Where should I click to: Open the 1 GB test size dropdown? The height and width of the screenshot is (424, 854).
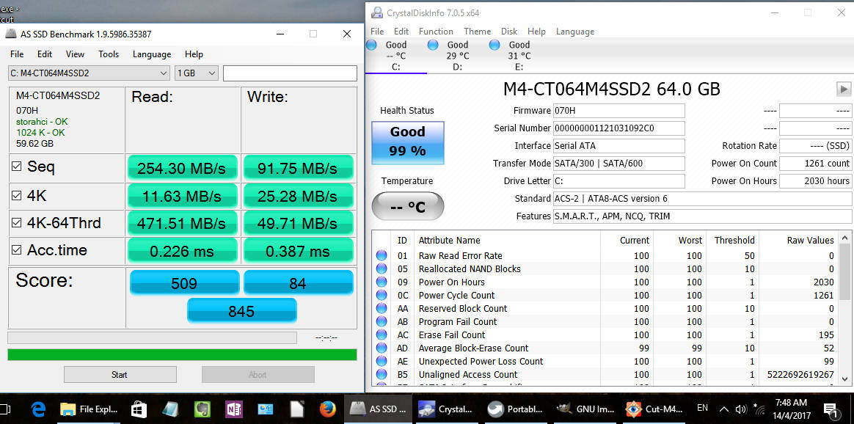click(197, 73)
